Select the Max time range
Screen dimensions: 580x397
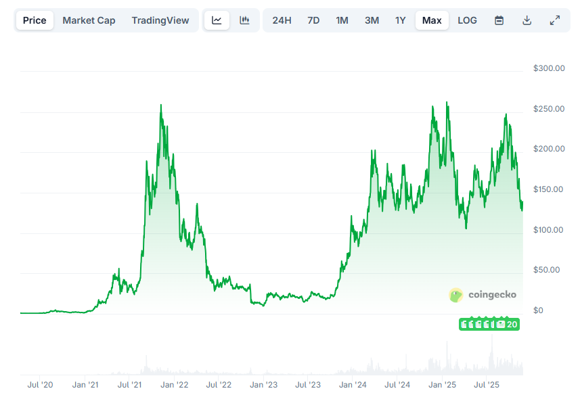432,20
